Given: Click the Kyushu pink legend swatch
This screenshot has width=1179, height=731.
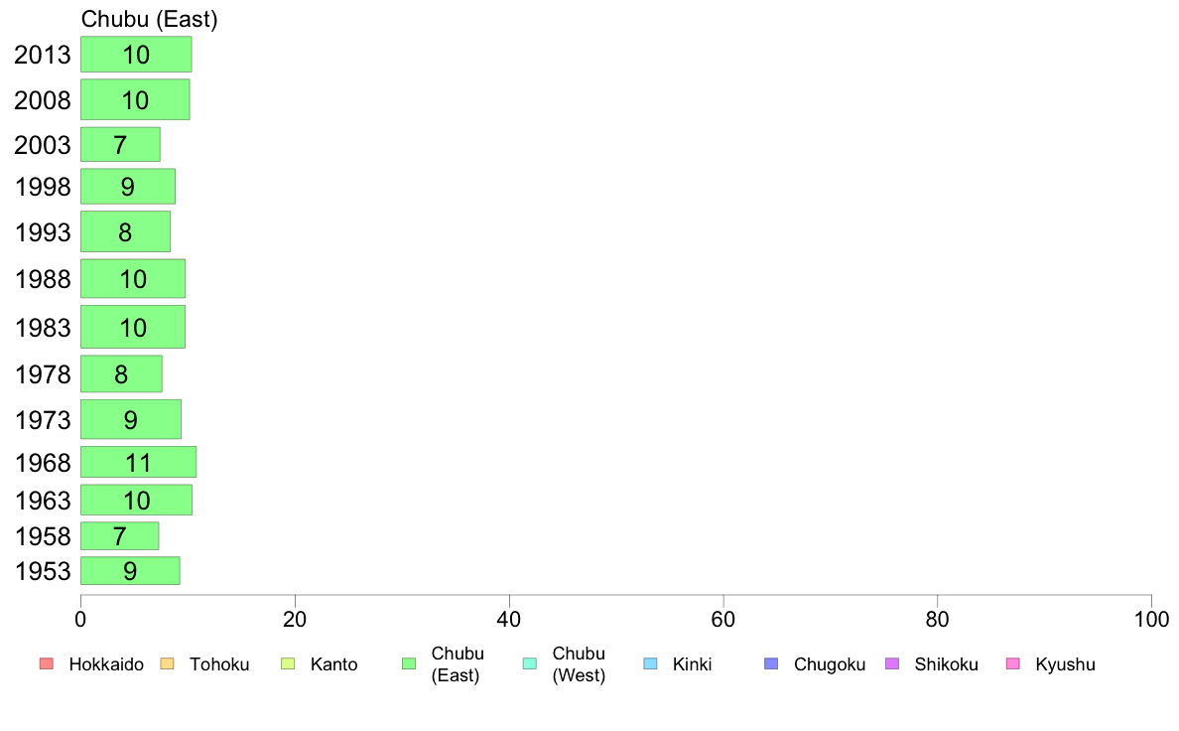Looking at the screenshot, I should click(1013, 664).
